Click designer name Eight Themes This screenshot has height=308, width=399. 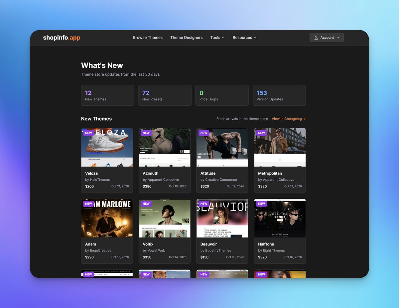(x=274, y=251)
